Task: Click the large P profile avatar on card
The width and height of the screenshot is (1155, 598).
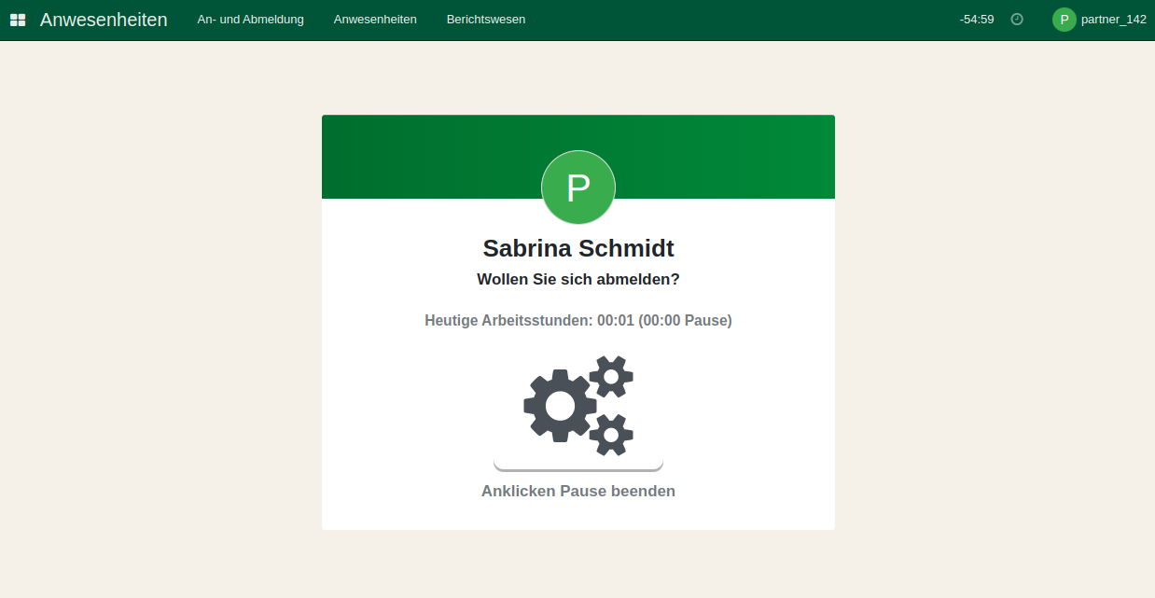Action: tap(578, 188)
